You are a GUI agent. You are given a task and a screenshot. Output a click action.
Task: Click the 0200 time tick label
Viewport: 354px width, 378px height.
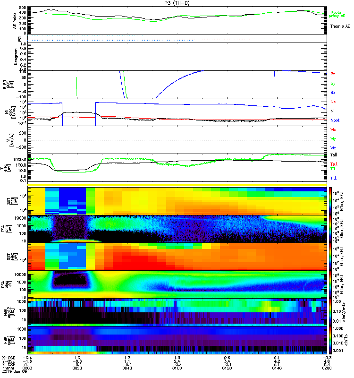point(327,368)
